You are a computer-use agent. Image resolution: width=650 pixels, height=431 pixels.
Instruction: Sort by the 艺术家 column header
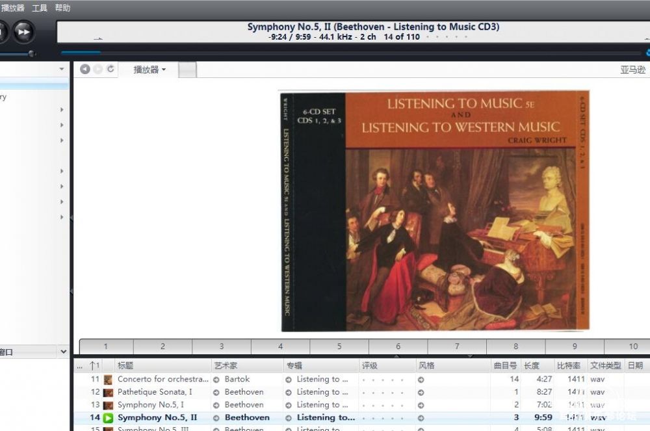[247, 365]
